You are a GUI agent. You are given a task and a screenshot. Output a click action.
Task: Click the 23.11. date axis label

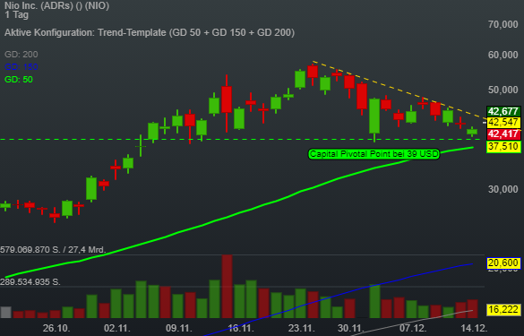[302, 328]
